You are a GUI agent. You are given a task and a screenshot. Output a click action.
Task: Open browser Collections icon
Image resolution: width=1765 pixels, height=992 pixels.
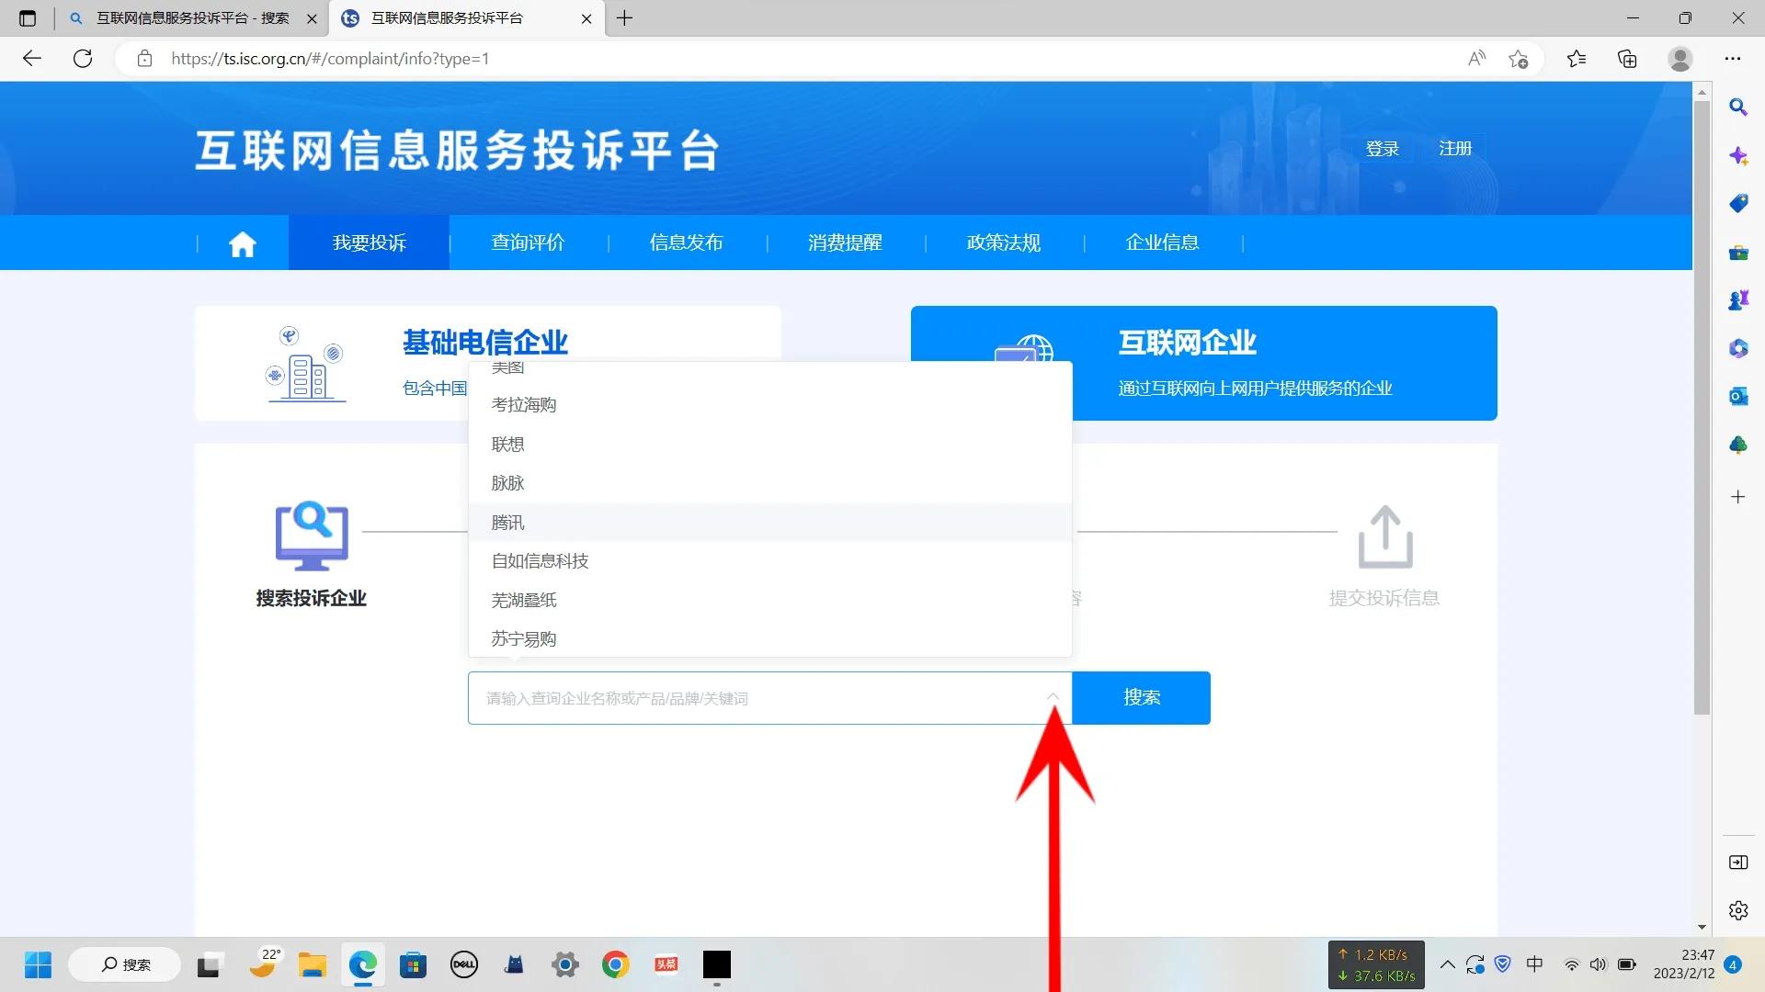(x=1626, y=58)
